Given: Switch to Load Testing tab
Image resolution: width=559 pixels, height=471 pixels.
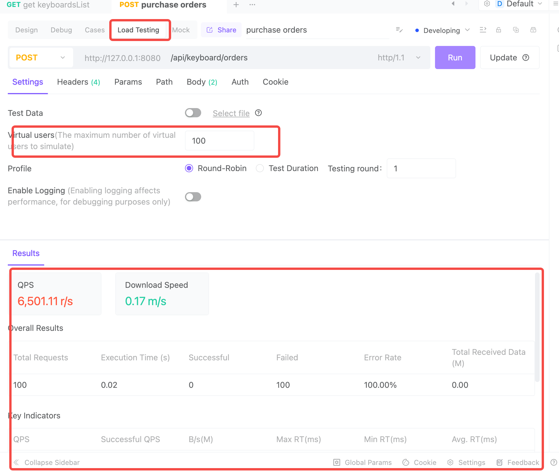Looking at the screenshot, I should [138, 30].
